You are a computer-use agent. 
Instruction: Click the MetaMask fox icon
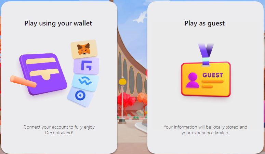click(83, 49)
